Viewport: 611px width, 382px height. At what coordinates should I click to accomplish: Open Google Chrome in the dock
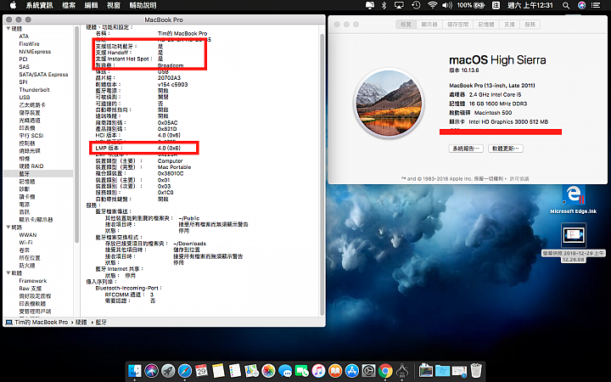[x=385, y=370]
